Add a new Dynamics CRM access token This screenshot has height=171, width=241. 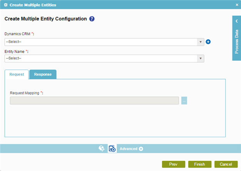pyautogui.click(x=208, y=42)
